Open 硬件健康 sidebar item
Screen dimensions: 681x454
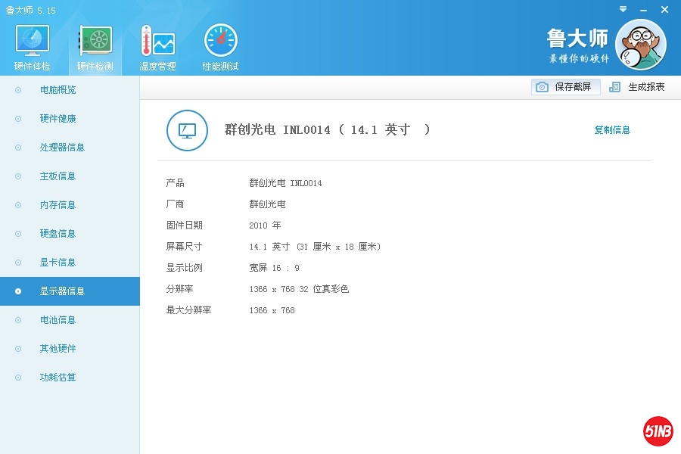[58, 119]
